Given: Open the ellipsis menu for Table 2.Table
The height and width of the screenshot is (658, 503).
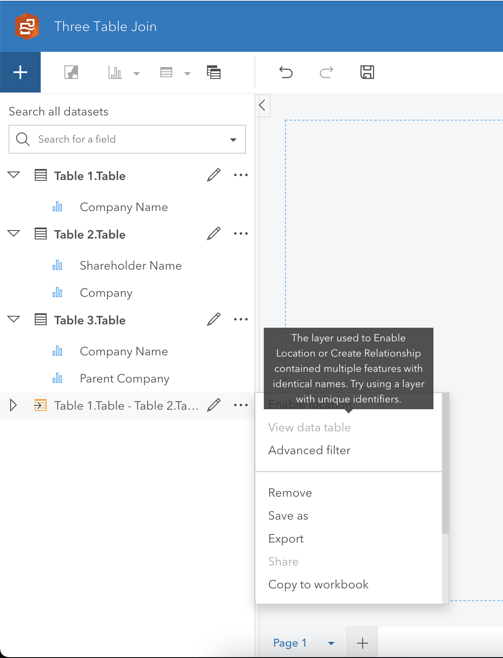Looking at the screenshot, I should [240, 233].
